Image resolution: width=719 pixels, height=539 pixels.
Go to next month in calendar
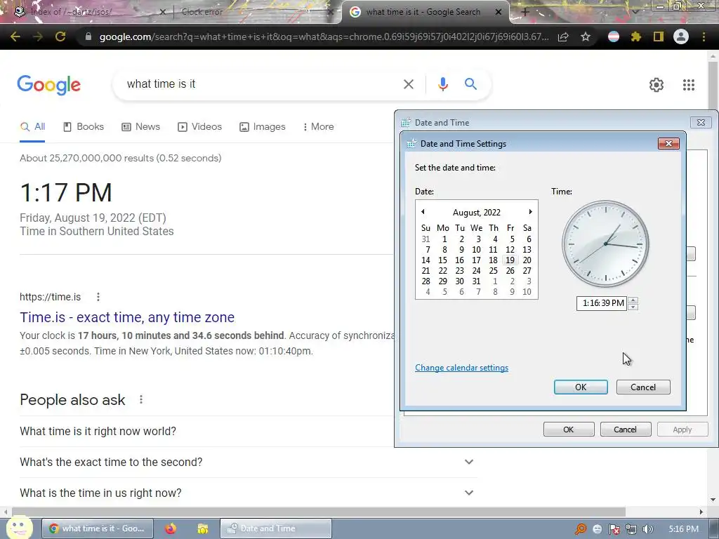pos(530,212)
